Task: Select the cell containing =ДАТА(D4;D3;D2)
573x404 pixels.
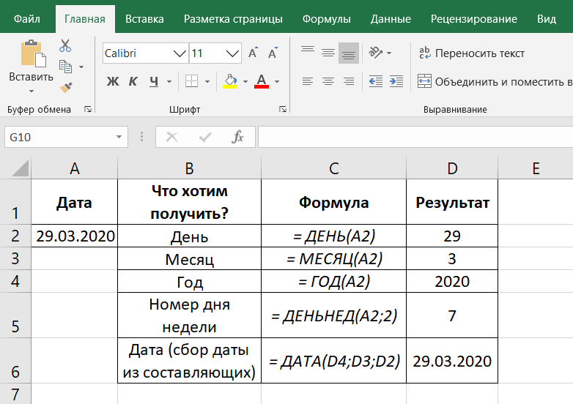Action: point(333,361)
